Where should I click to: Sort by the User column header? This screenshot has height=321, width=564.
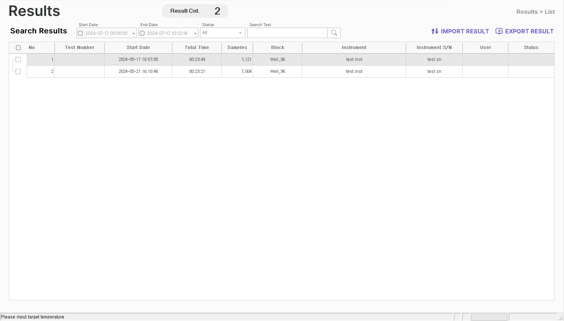(x=486, y=48)
